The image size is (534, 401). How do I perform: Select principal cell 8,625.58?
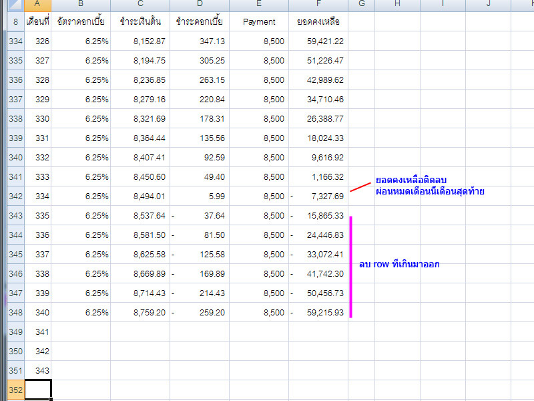[140, 255]
